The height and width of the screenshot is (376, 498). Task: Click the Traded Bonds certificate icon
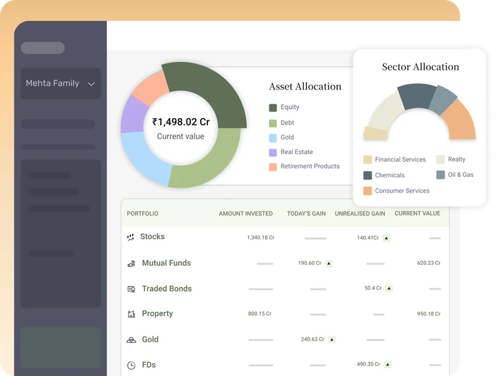tap(132, 289)
